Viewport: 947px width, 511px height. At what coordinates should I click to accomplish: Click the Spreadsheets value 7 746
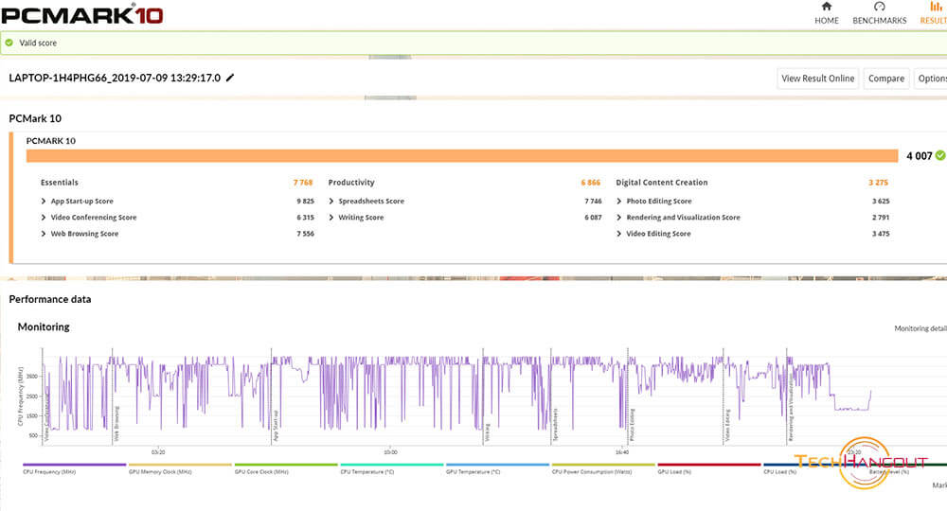[593, 201]
